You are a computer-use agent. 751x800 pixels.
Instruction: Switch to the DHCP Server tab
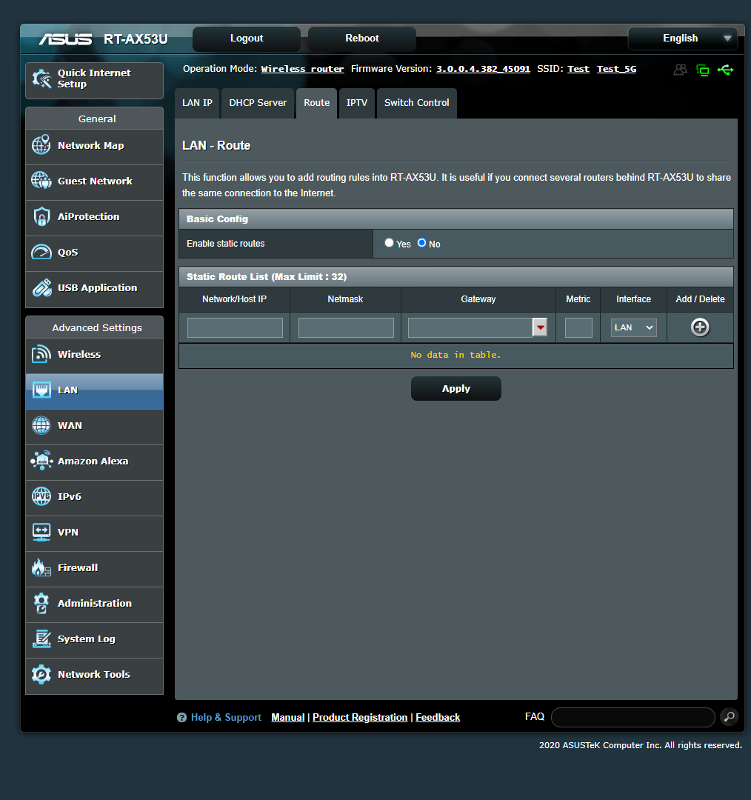(x=258, y=103)
